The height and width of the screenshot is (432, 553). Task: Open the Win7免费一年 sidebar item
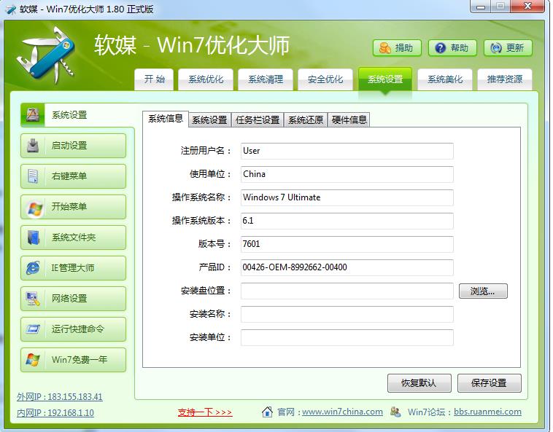[74, 360]
